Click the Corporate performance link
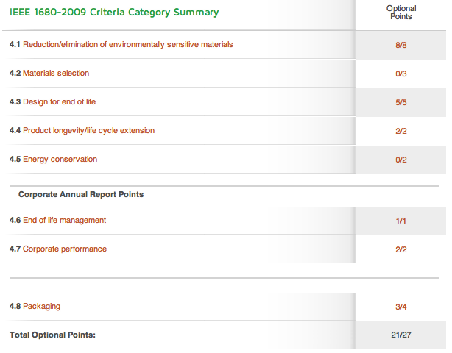452x353 pixels. [x=64, y=249]
